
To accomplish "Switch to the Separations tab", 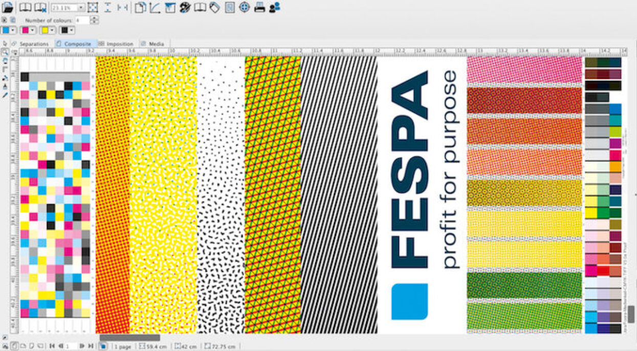I will [x=33, y=44].
